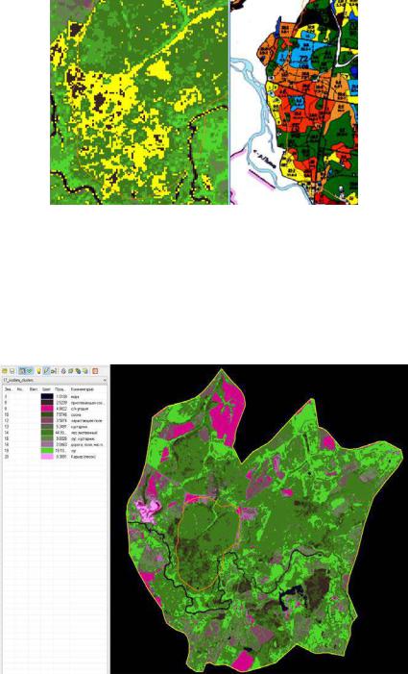Click the Комментарий column header

point(82,389)
